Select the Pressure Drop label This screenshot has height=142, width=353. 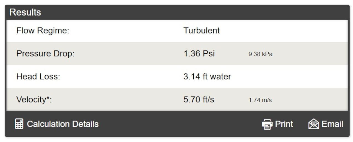(45, 54)
